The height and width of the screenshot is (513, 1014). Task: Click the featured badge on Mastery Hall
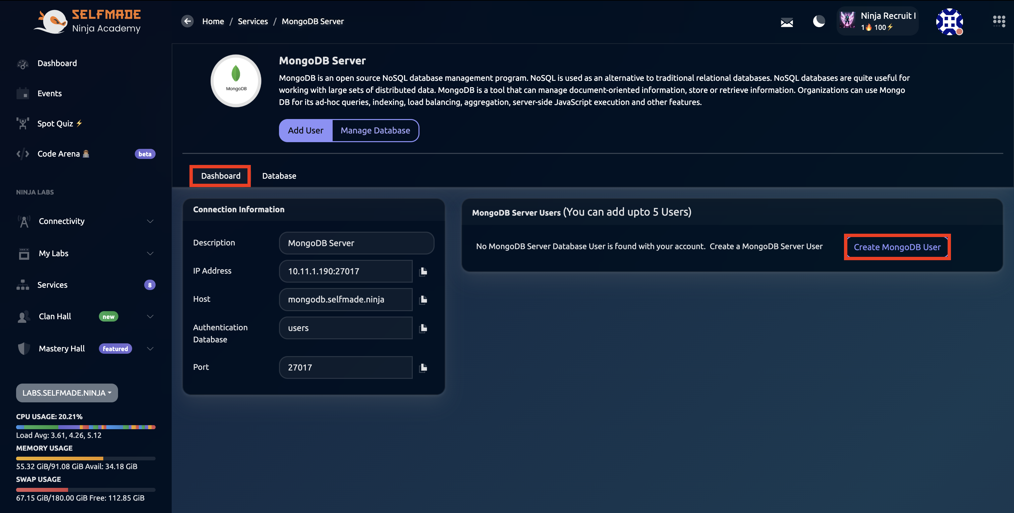pos(115,349)
